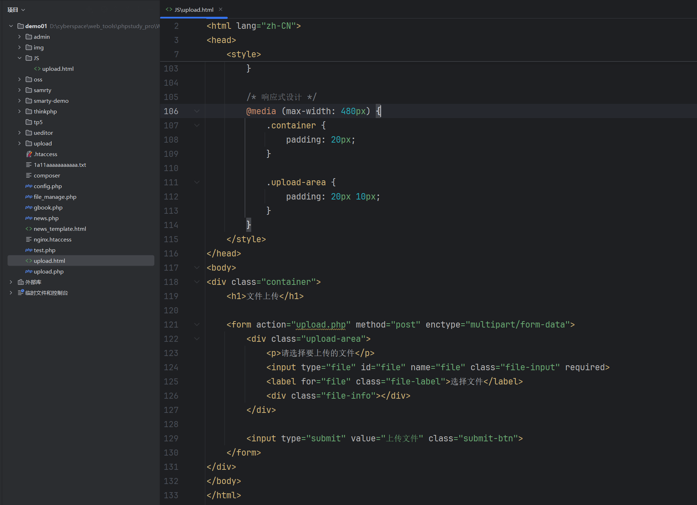Select the JS\upload.html editor tab
The height and width of the screenshot is (505, 697).
pyautogui.click(x=194, y=10)
